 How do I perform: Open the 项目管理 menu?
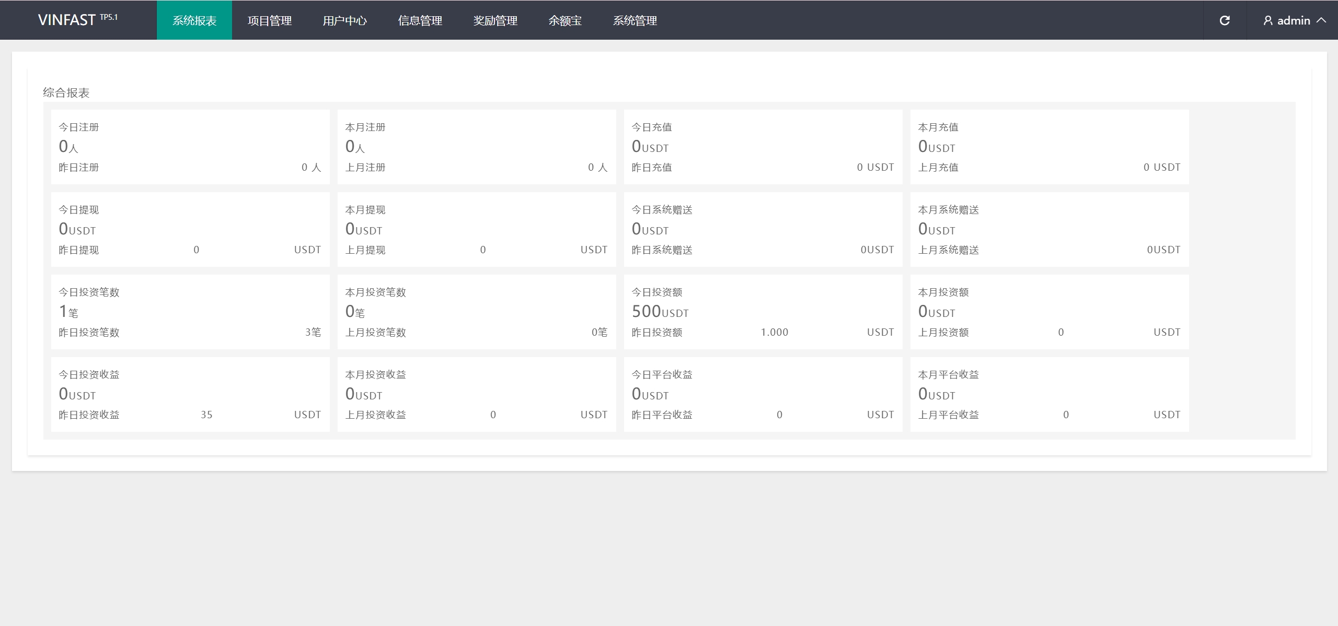pyautogui.click(x=270, y=20)
